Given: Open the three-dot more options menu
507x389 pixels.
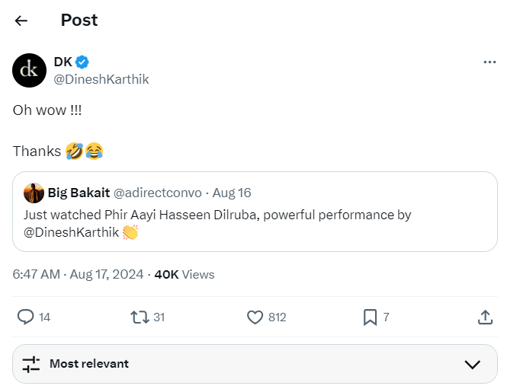Looking at the screenshot, I should (x=489, y=62).
